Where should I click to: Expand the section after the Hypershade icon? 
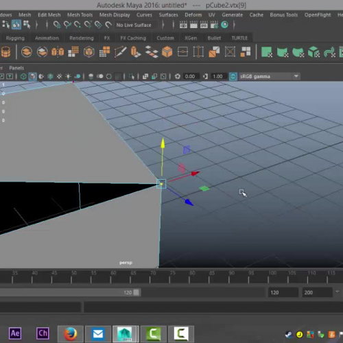pos(234,25)
